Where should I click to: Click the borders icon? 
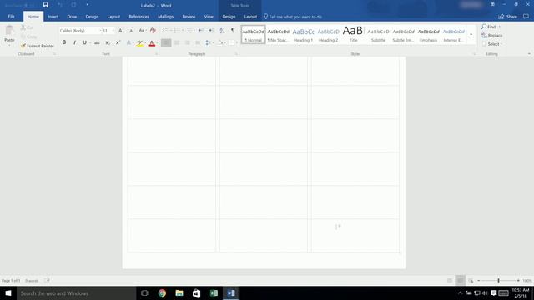click(x=231, y=42)
